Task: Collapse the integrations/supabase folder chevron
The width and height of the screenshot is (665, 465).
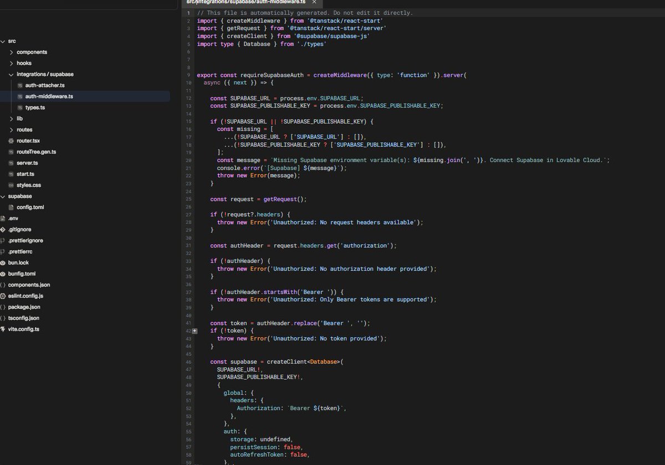Action: pyautogui.click(x=11, y=74)
